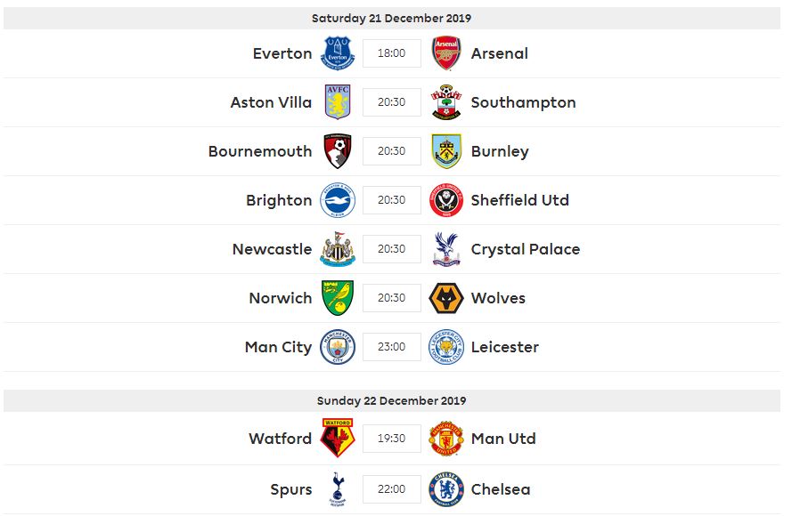Viewport: 792px width, 516px height.
Task: Click the Southampton club crest
Action: (x=446, y=102)
